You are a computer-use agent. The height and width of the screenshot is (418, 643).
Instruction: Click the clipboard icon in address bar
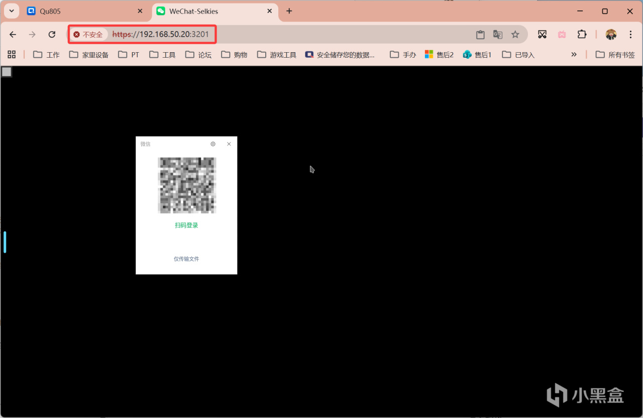(x=480, y=35)
